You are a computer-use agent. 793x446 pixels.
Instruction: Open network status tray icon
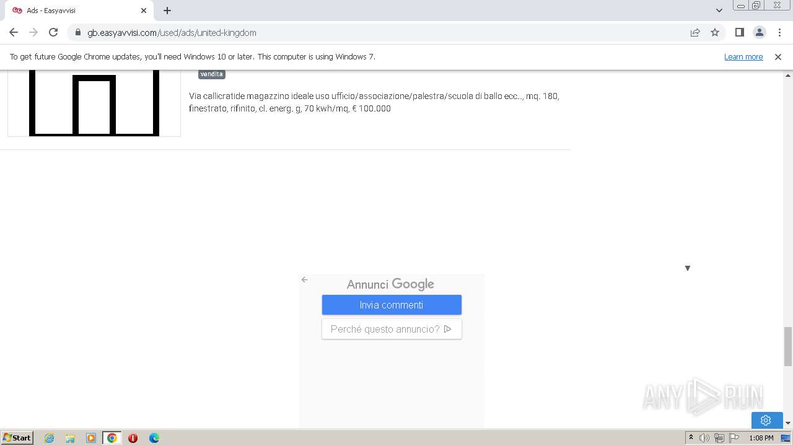click(719, 438)
